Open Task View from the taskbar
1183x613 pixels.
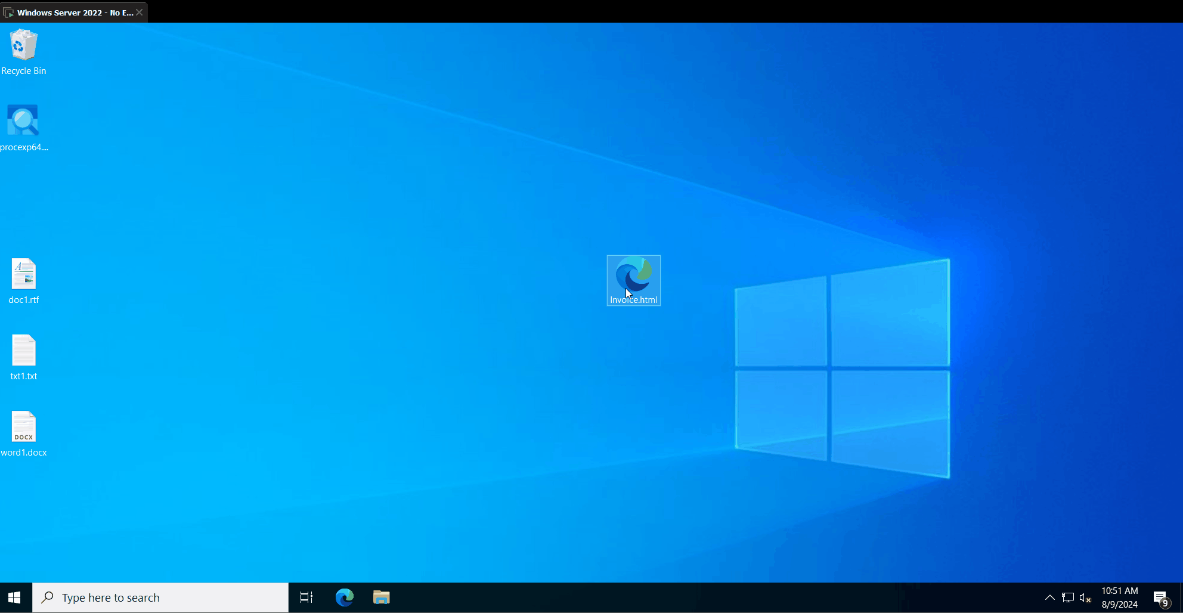click(x=306, y=597)
